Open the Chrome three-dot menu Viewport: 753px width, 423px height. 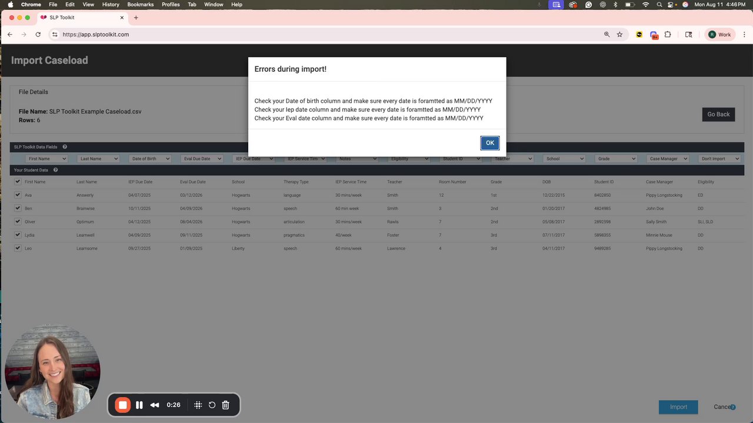pos(744,35)
